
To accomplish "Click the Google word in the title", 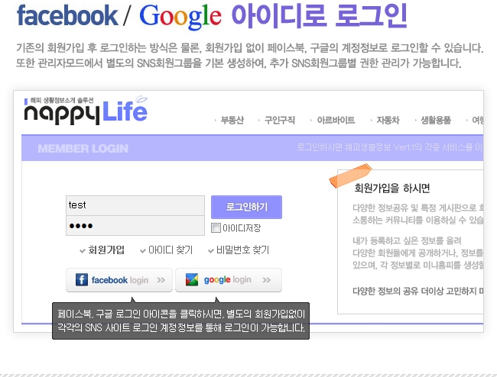I will click(180, 17).
